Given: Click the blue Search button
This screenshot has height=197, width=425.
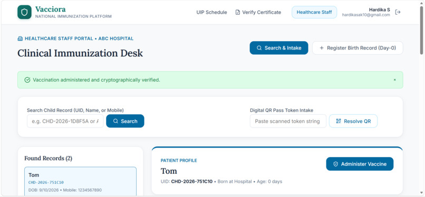Looking at the screenshot, I should (125, 121).
